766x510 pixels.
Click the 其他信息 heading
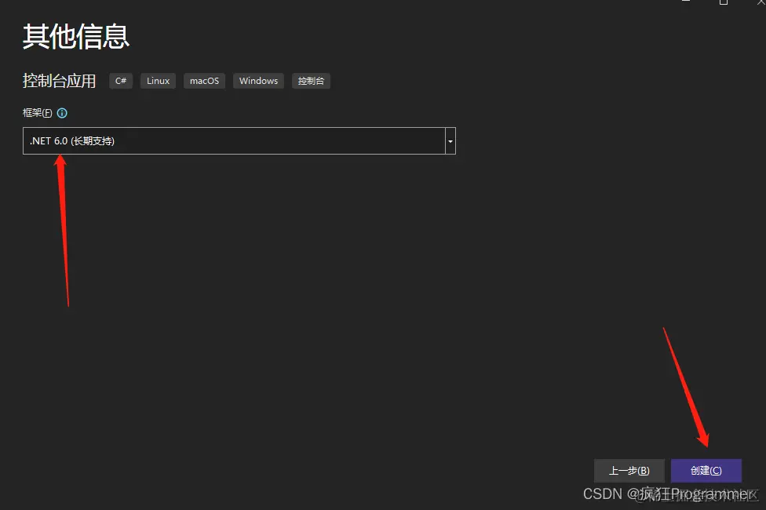(x=75, y=36)
